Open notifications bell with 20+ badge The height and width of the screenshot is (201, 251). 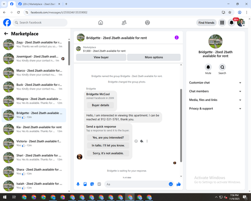click(231, 23)
